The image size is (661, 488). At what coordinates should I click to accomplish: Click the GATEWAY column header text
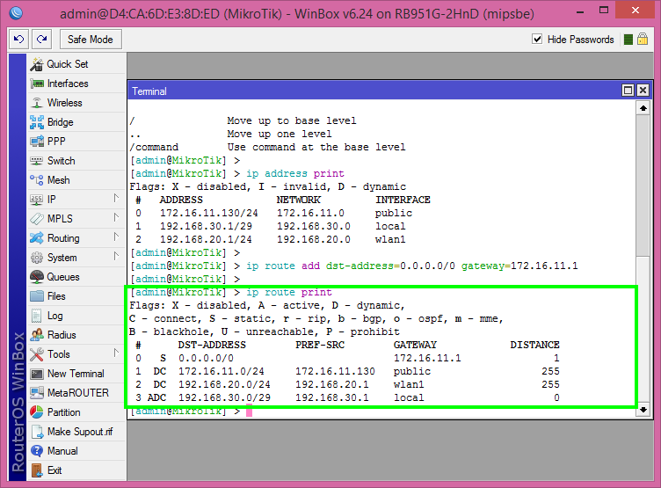(415, 345)
